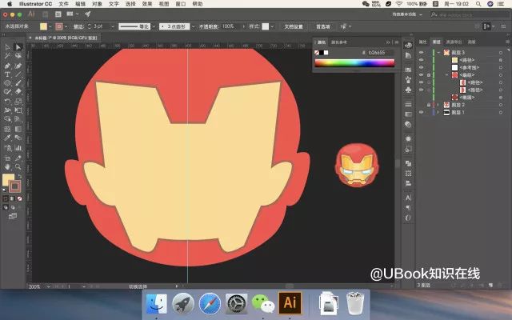Open the variable width profile 等比 dropdown
This screenshot has width=512, height=320.
[x=154, y=26]
